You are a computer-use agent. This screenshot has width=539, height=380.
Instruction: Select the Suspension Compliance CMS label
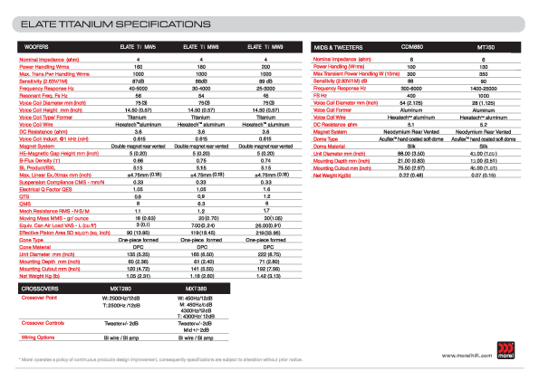click(x=62, y=182)
